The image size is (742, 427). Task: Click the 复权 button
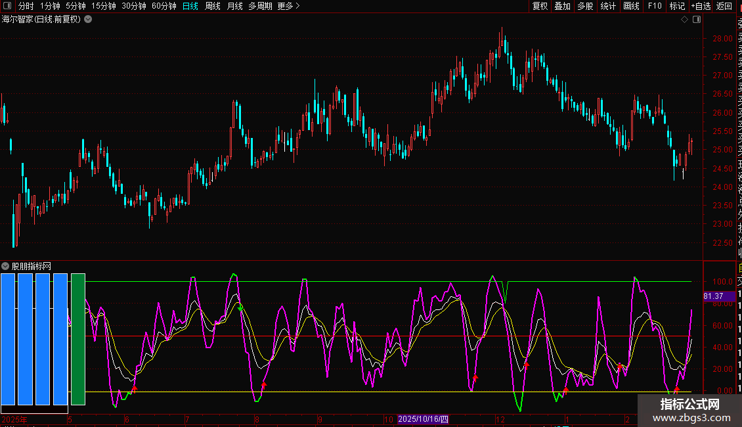(540, 6)
